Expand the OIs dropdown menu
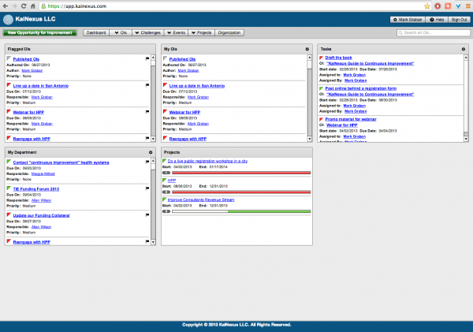473x332 pixels. pyautogui.click(x=121, y=32)
